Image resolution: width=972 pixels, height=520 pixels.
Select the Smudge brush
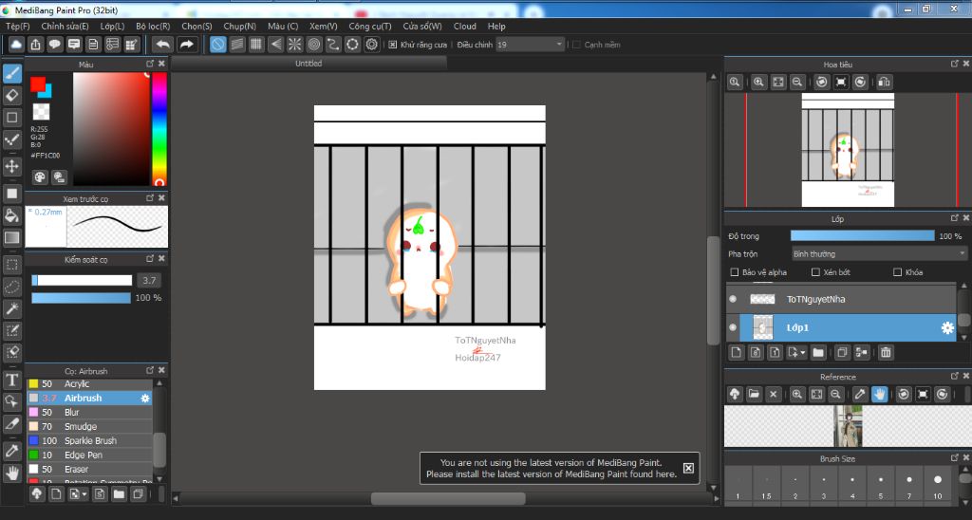tap(89, 426)
